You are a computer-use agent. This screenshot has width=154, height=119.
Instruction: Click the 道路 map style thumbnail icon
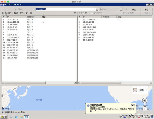pos(135,90)
